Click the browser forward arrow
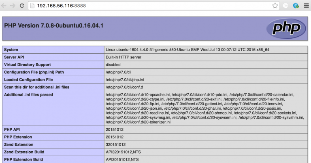Viewport: 311px width, 163px height. pyautogui.click(x=13, y=6)
